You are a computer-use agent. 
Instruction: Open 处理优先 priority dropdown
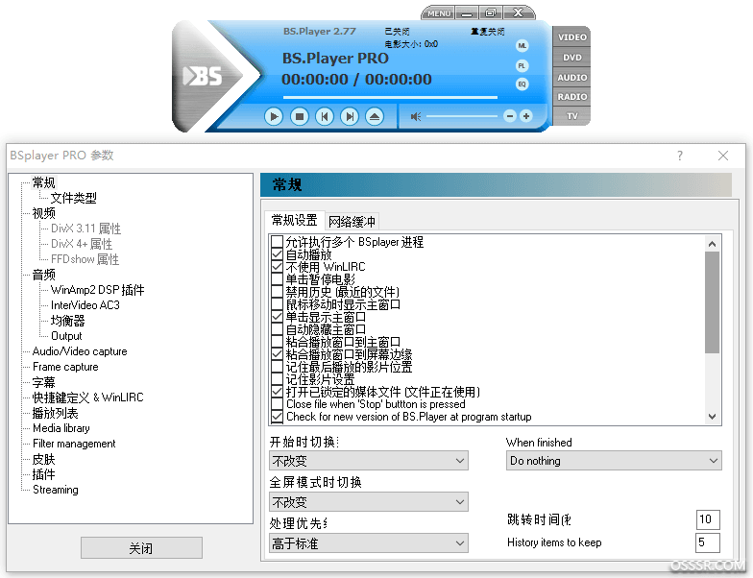tap(369, 543)
